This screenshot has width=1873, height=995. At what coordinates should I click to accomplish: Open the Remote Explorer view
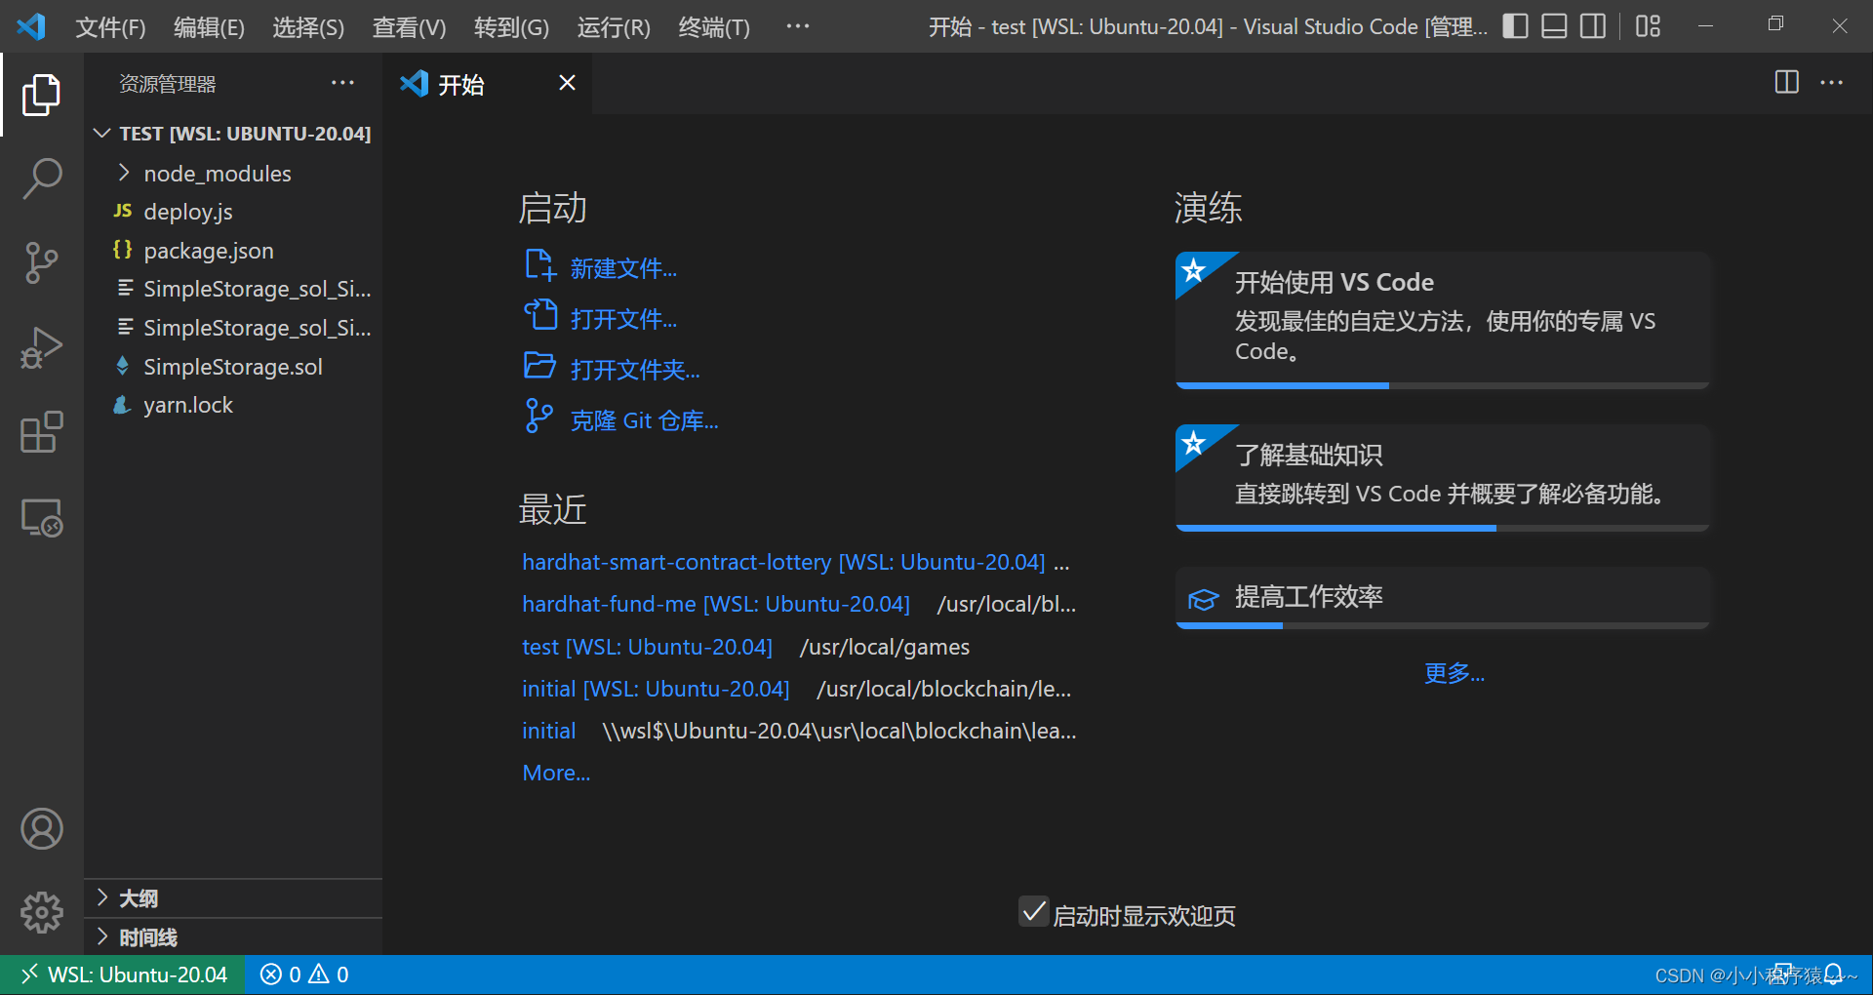point(41,517)
